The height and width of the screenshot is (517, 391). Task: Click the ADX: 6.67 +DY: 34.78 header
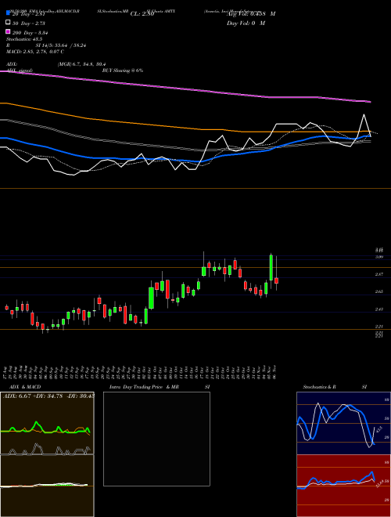[48, 396]
